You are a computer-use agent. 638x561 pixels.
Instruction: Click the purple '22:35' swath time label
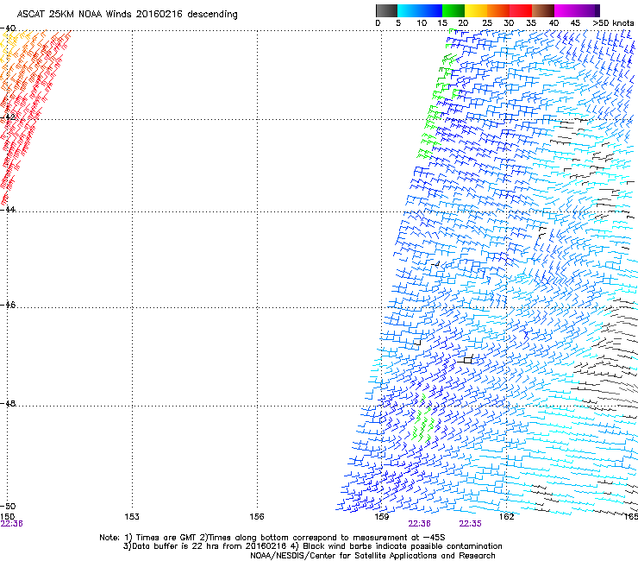[471, 524]
